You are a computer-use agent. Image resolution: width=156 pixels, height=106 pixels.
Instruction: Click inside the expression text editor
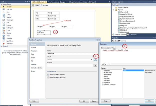point(129,56)
